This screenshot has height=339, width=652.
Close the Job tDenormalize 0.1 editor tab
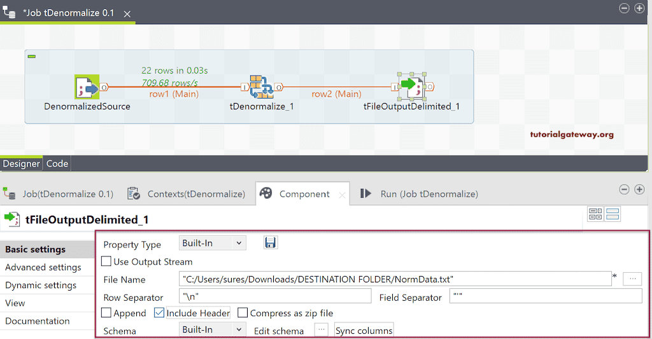[127, 14]
